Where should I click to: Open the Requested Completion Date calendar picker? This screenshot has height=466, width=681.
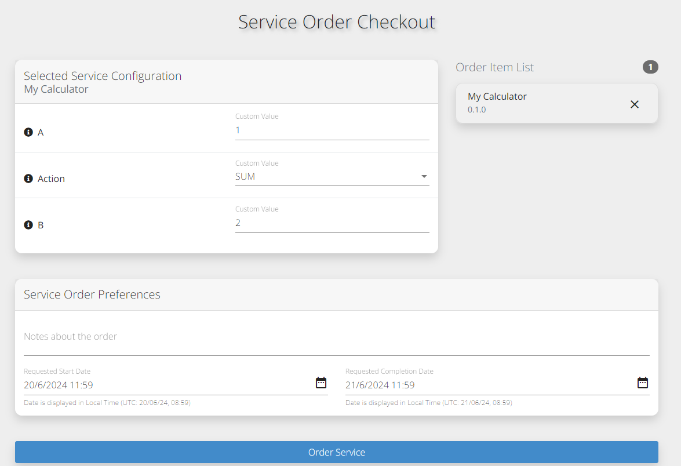click(642, 383)
